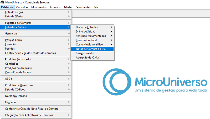Expand Itens não Movimentados submenu

click(92, 36)
